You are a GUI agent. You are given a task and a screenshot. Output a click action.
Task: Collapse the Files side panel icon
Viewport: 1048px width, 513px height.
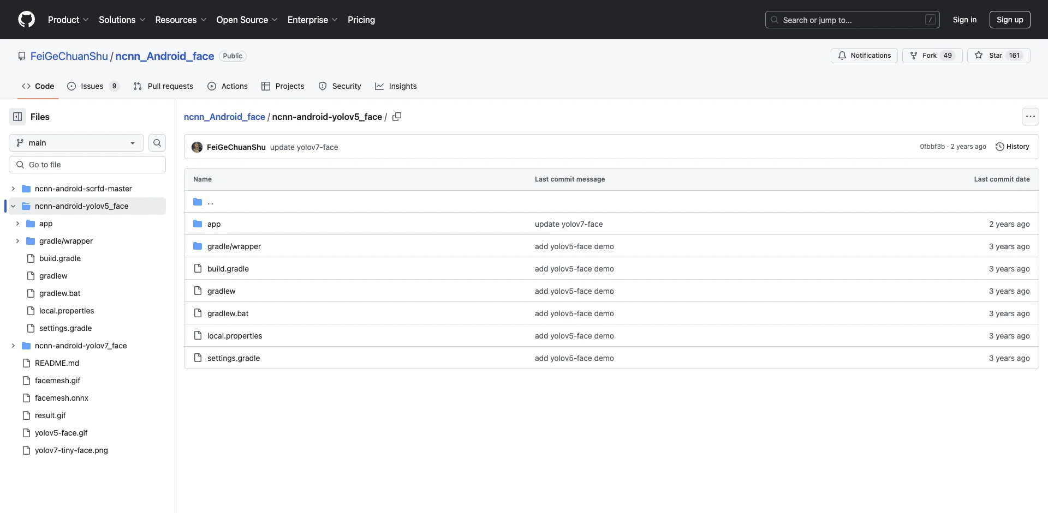(17, 117)
